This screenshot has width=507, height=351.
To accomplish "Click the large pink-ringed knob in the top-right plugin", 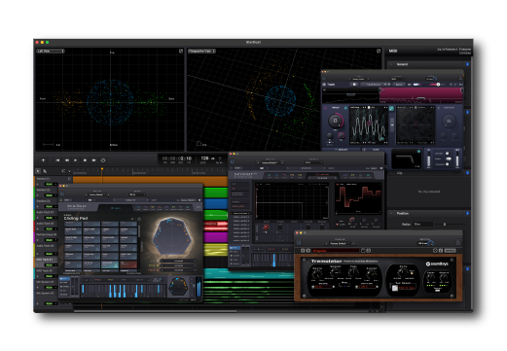I will point(336,121).
